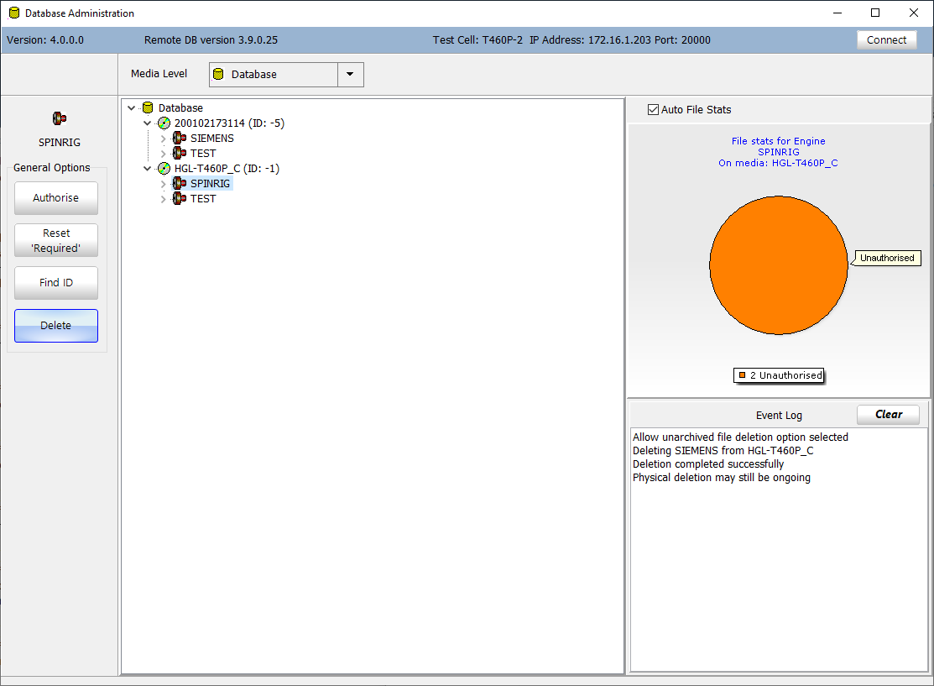Click the SPINRIG engine icon in left panel
This screenshot has height=686, width=934.
(x=59, y=118)
